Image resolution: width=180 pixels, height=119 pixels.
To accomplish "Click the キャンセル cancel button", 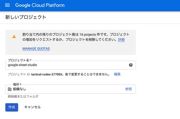I will (32, 107).
